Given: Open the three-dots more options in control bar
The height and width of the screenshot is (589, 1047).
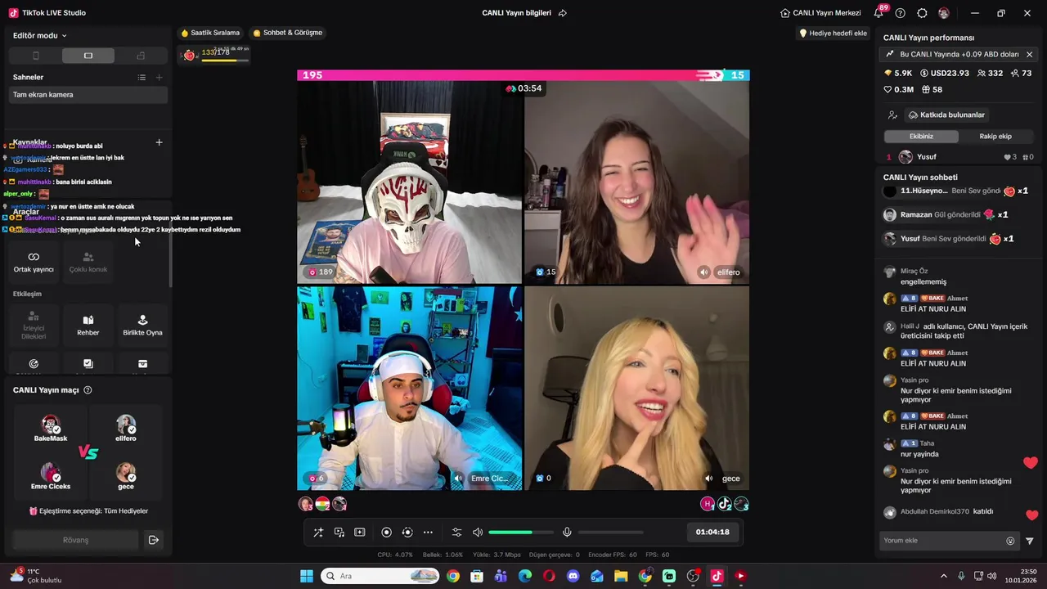Looking at the screenshot, I should [428, 533].
